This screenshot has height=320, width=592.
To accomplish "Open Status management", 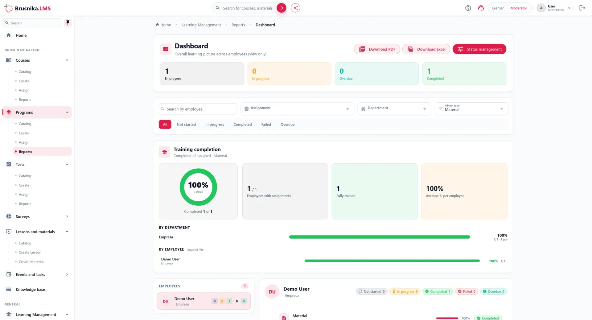I will tap(479, 49).
